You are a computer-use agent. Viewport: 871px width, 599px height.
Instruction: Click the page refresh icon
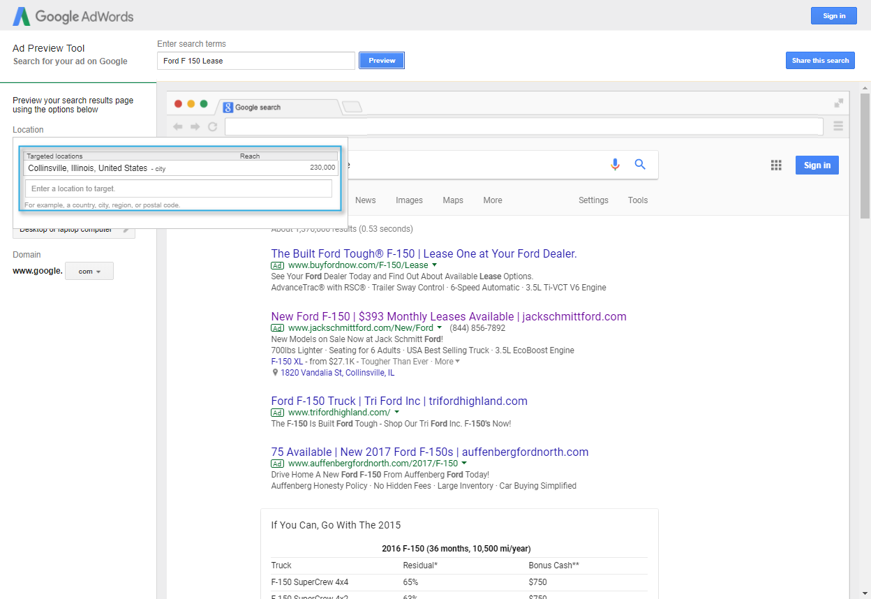212,126
